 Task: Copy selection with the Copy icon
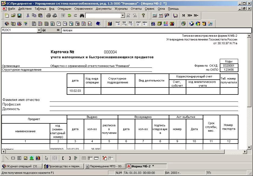coord(34,15)
